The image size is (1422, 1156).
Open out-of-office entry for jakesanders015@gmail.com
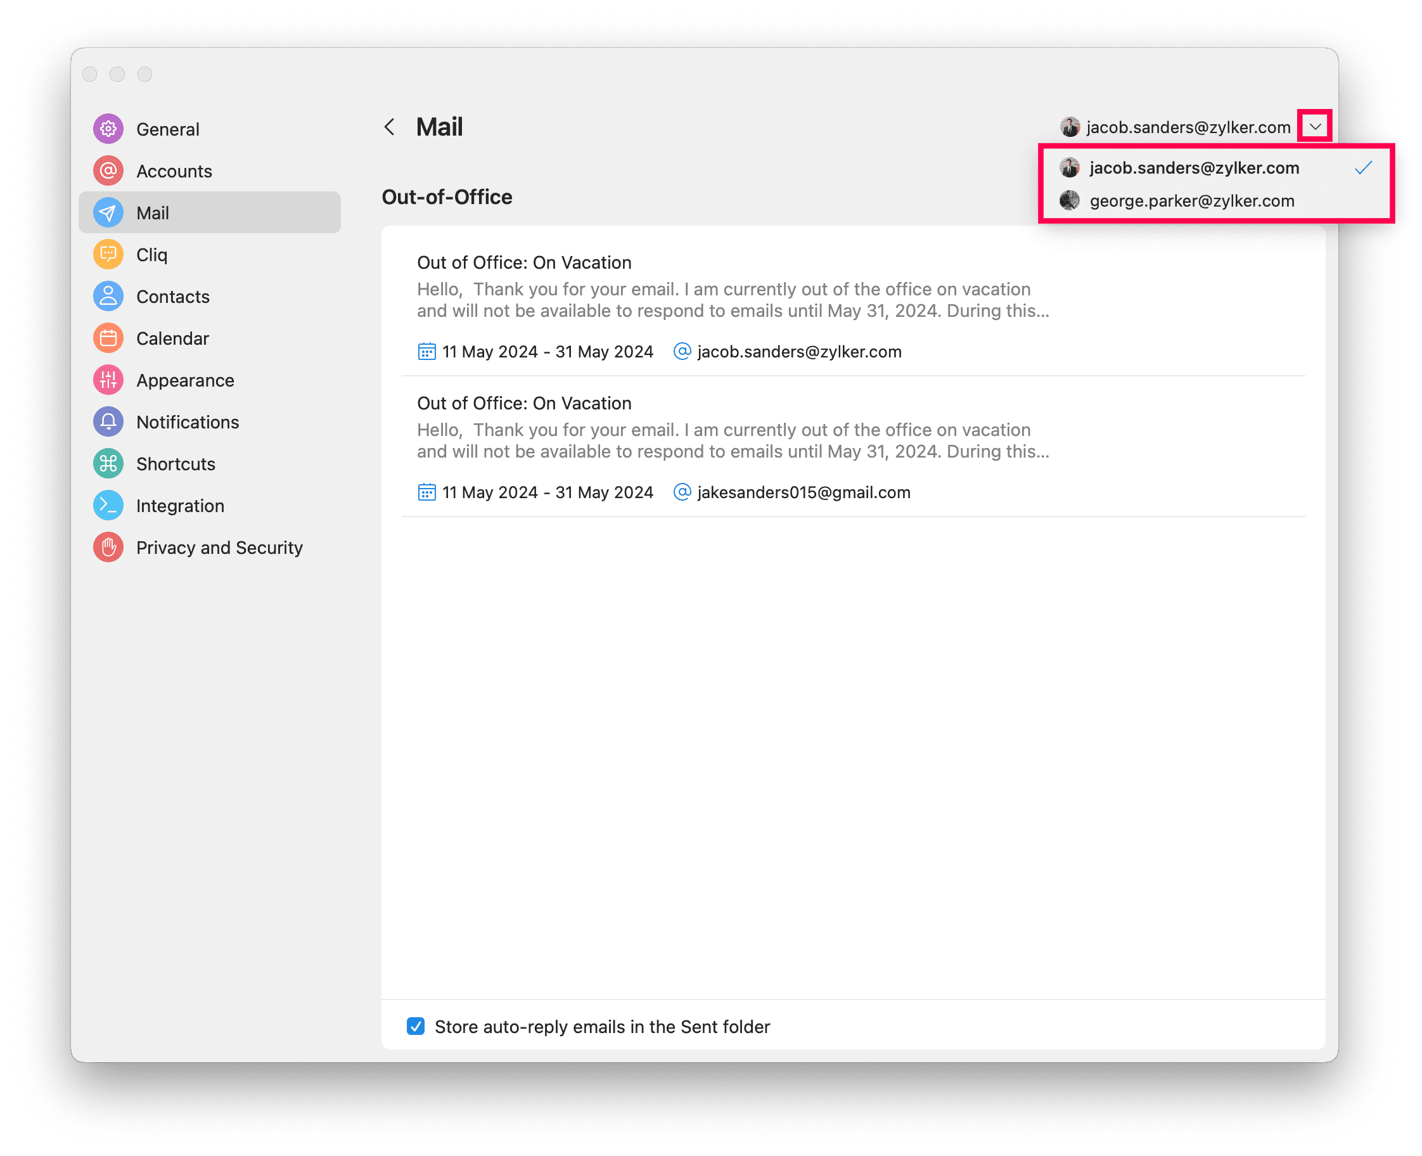[x=733, y=446]
